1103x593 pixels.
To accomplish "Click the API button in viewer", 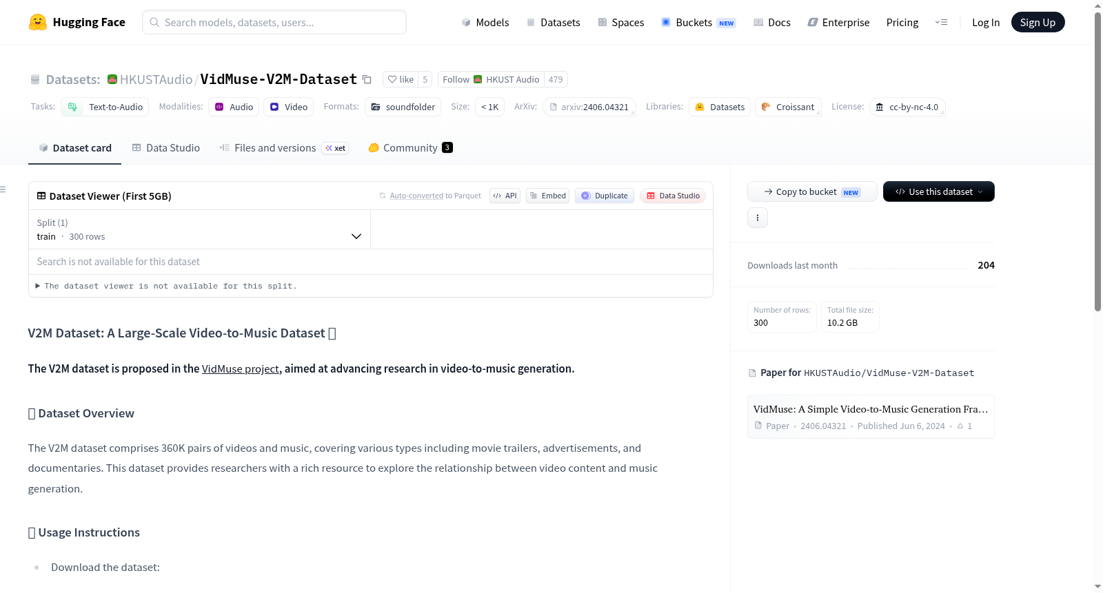I will click(505, 196).
